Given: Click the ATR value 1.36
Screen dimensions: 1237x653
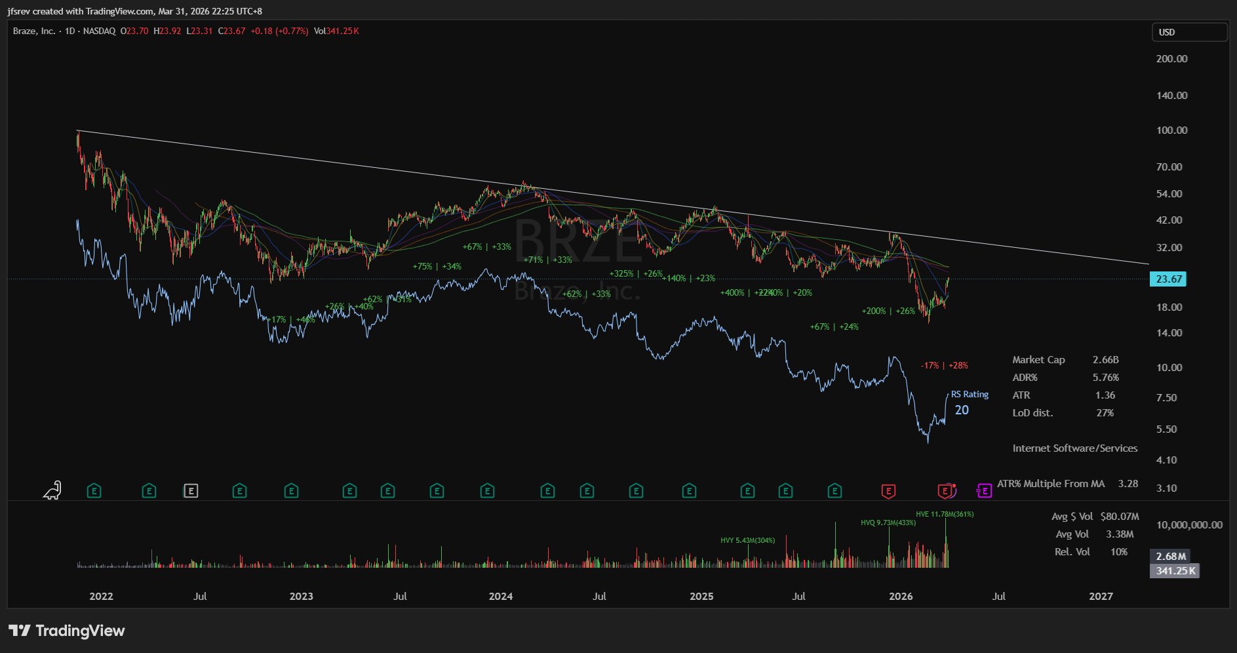Looking at the screenshot, I should pyautogui.click(x=1105, y=395).
